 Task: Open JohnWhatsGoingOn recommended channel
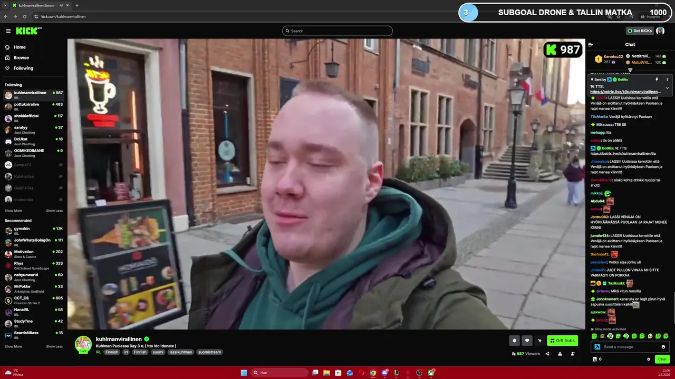point(34,242)
